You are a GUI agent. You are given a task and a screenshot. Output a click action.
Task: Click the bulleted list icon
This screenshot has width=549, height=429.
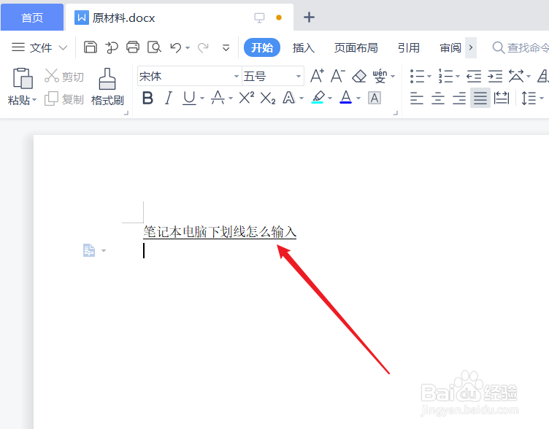[x=417, y=76]
